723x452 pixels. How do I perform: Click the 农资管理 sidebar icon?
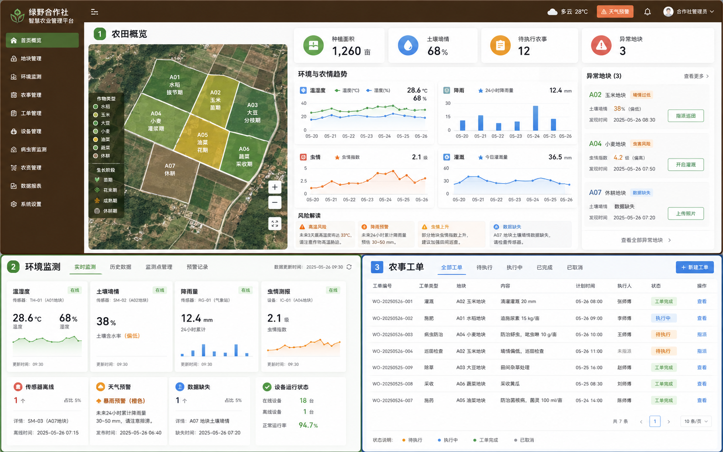click(14, 168)
